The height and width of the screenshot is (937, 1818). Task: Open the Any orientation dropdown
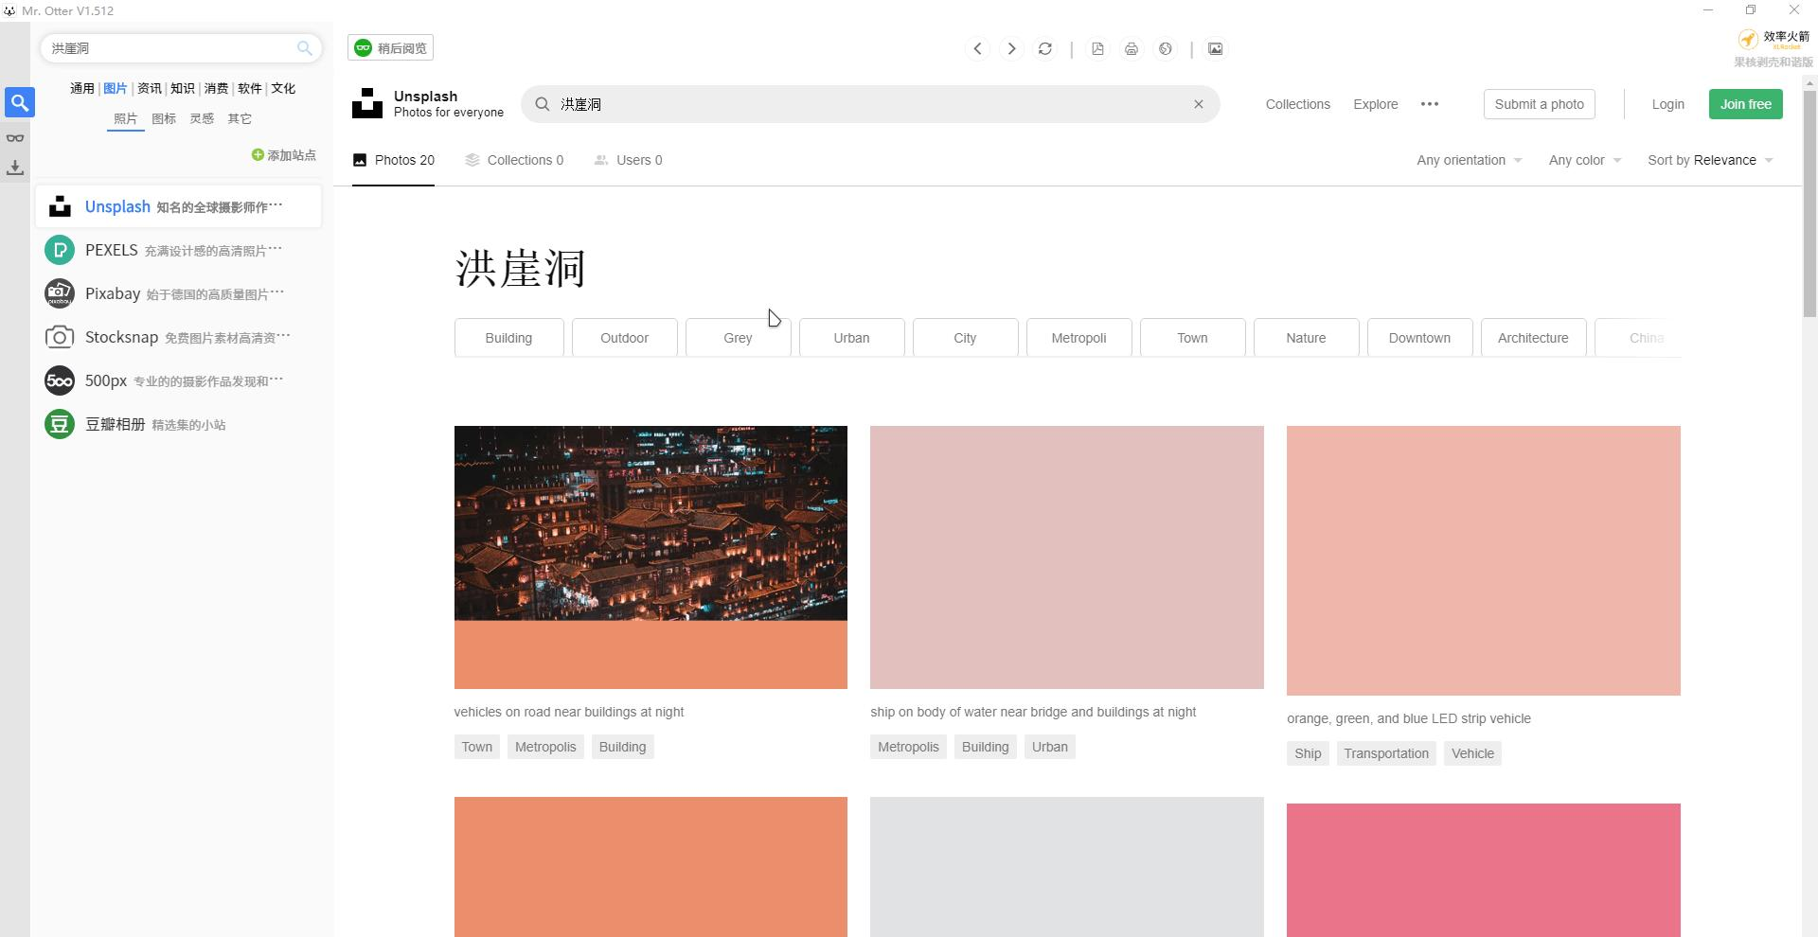tap(1470, 160)
